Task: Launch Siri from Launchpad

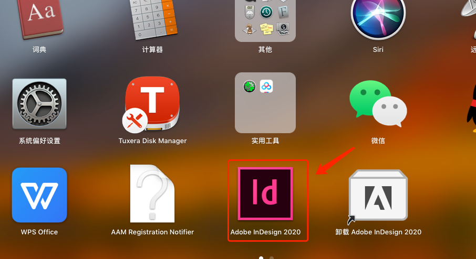Action: coord(378,19)
